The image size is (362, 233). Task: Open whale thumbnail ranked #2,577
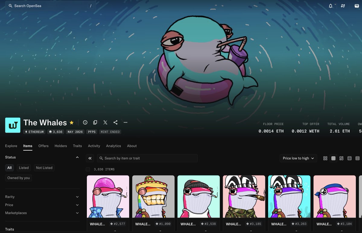click(108, 196)
